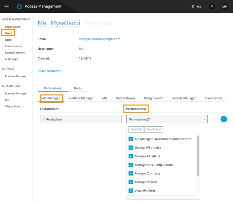
Task: Click the Production environment search field
Action: tap(81, 119)
